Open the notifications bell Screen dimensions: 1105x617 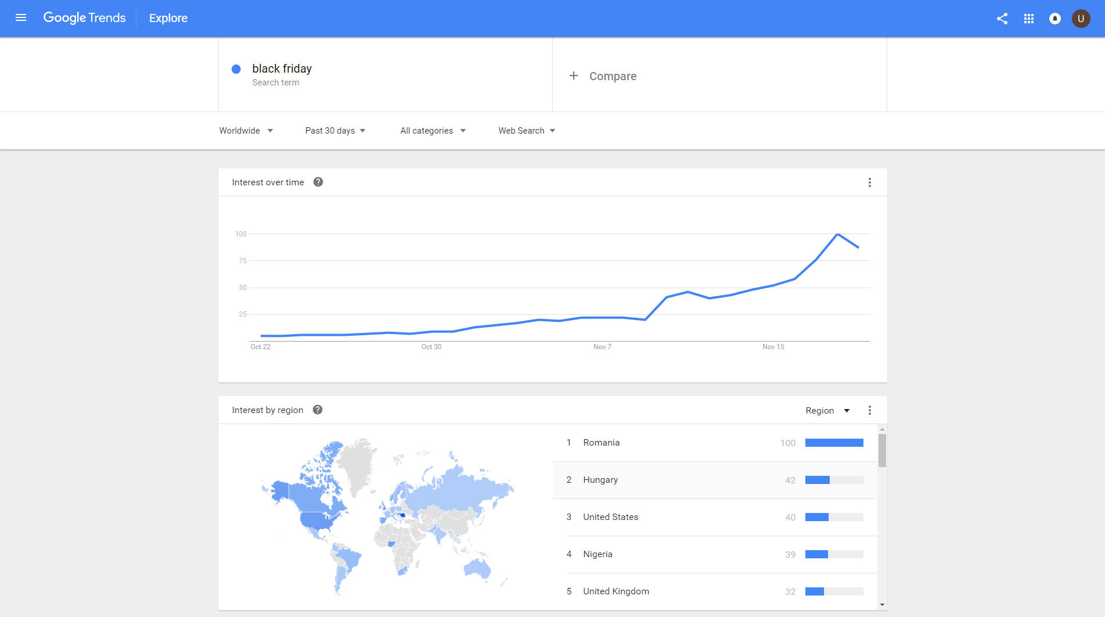[x=1055, y=19]
